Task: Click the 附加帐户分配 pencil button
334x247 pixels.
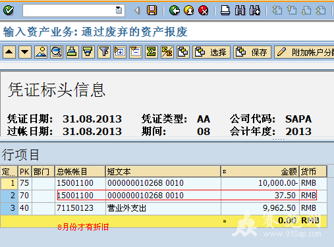Action: 304,52
